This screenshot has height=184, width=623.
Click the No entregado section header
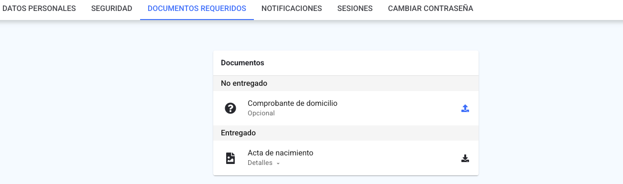[x=346, y=83]
